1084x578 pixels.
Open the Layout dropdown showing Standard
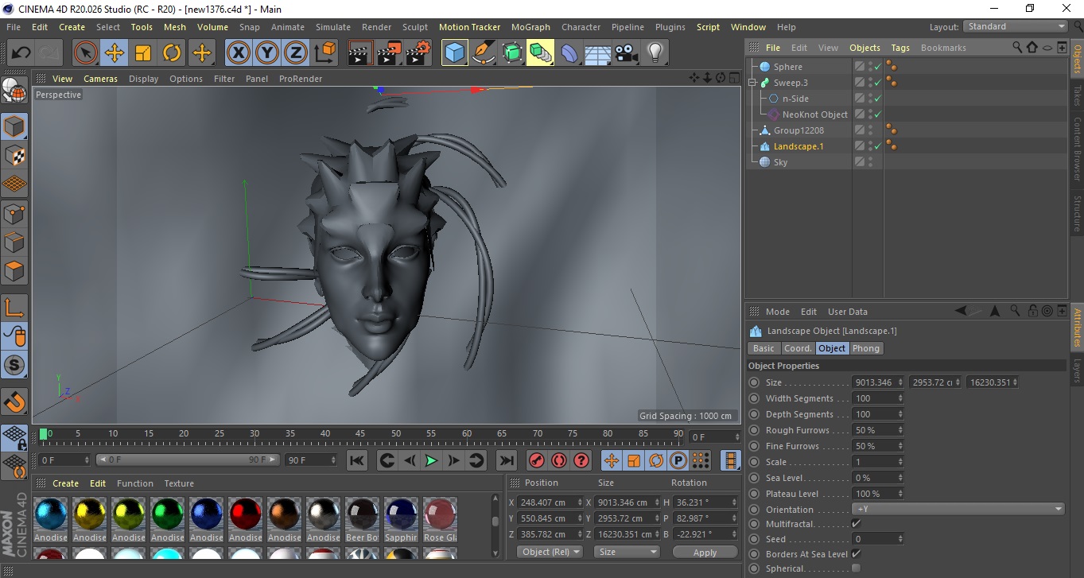1015,26
